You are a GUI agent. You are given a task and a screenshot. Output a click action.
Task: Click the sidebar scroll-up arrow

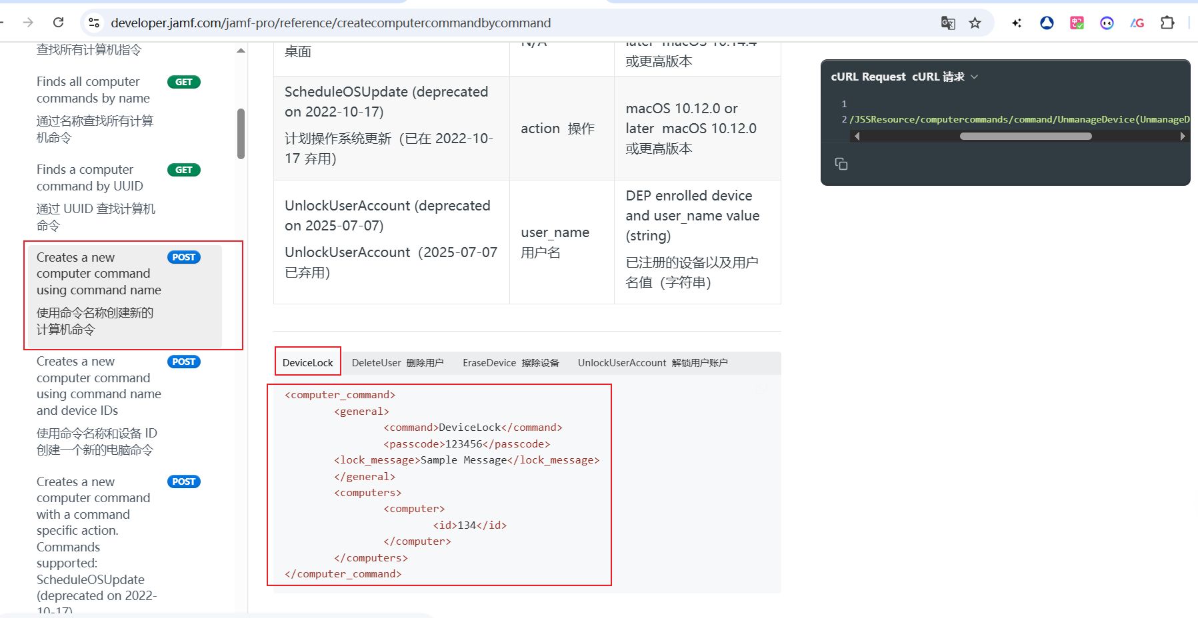(x=241, y=51)
